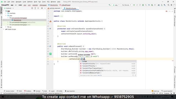Click Select Opened File target icon
Viewport: 176px width, 99px height.
point(32,8)
